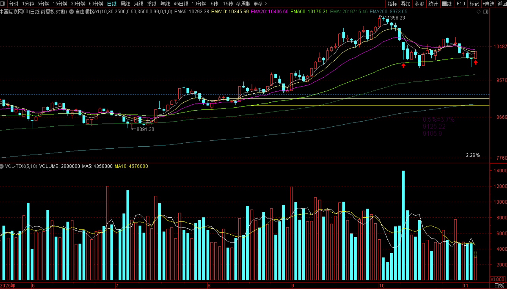Click the 日线 period label at bottom right
Image resolution: width=507 pixels, height=289 pixels.
coord(499,286)
